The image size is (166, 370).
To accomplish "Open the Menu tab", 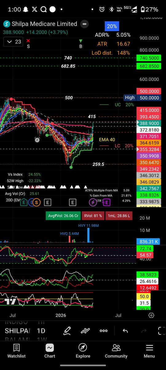I will [149, 351].
